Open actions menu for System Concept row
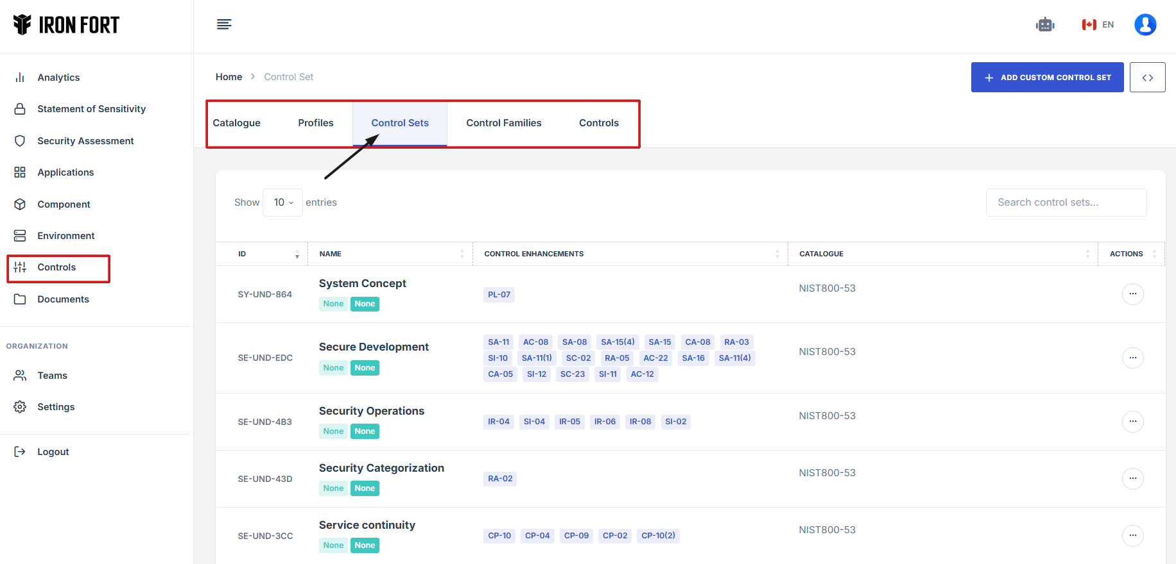Screen dimensions: 1176x564 click(x=1132, y=294)
